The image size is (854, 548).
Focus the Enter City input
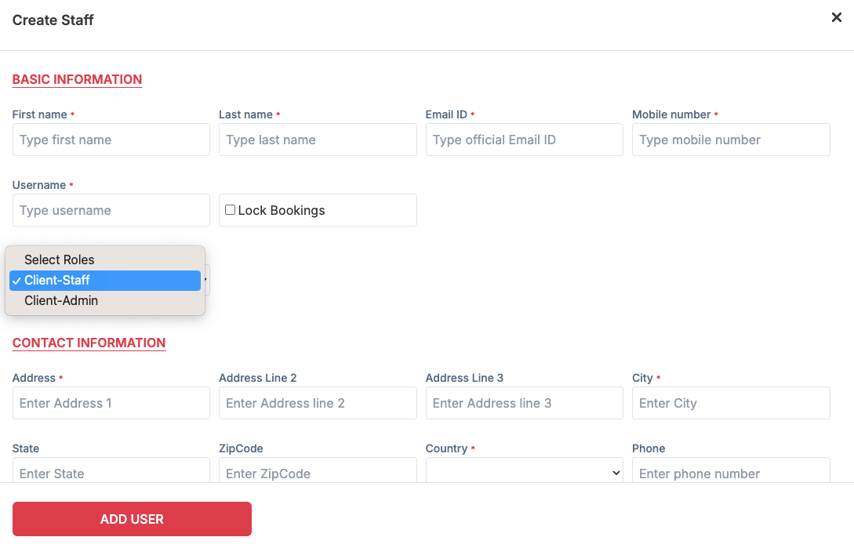tap(731, 403)
